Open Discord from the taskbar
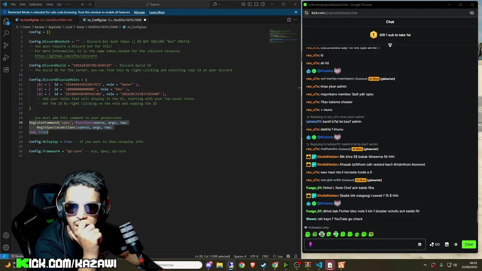482x271 pixels. click(x=209, y=265)
